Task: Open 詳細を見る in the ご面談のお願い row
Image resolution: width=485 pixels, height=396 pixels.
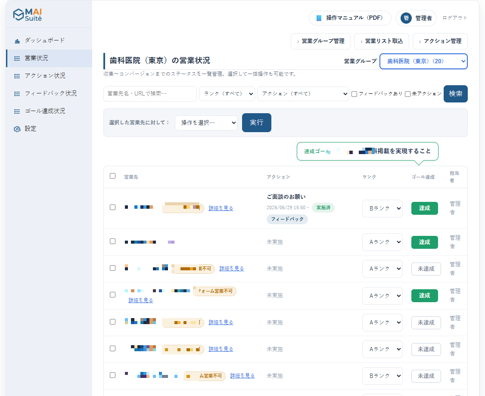Action: click(221, 208)
